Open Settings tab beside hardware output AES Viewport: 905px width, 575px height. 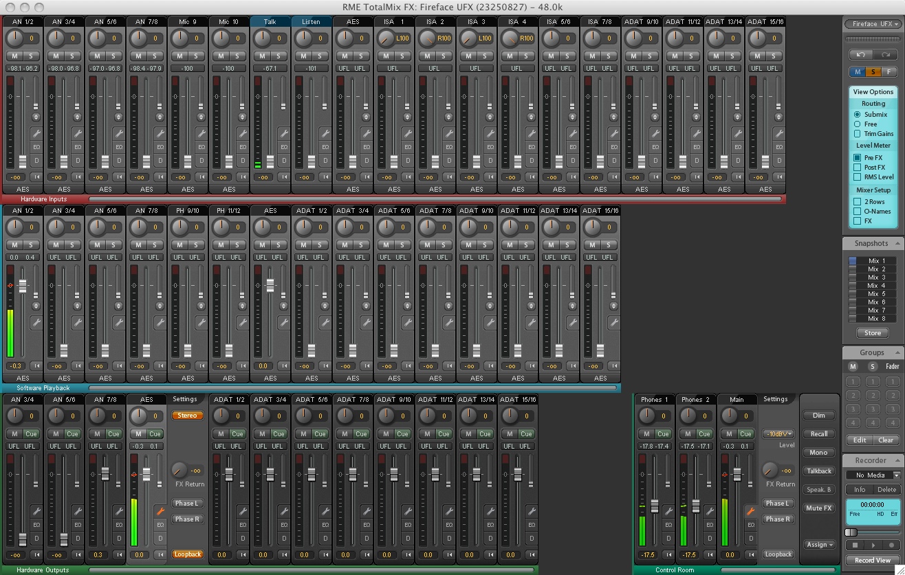184,399
